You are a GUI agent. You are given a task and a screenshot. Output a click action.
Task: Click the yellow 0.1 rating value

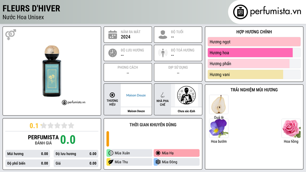click(34, 126)
